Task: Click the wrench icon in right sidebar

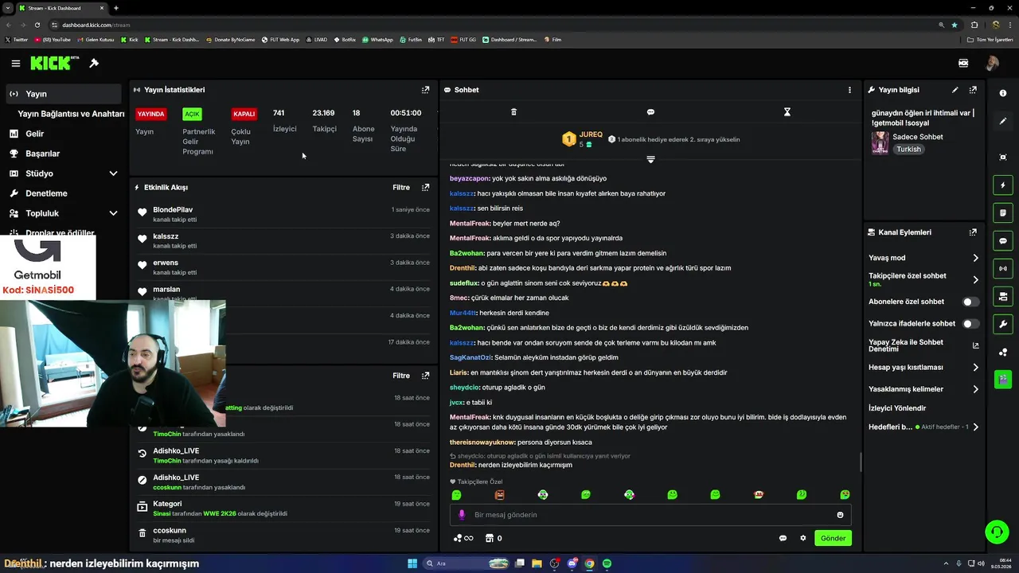Action: pyautogui.click(x=1003, y=324)
